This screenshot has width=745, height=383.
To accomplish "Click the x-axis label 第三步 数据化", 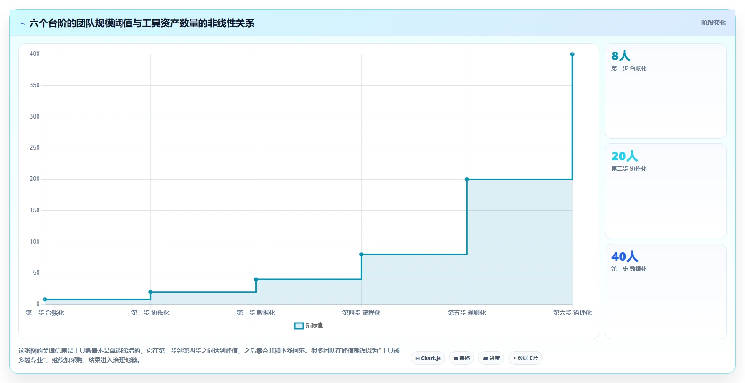I will [x=256, y=313].
